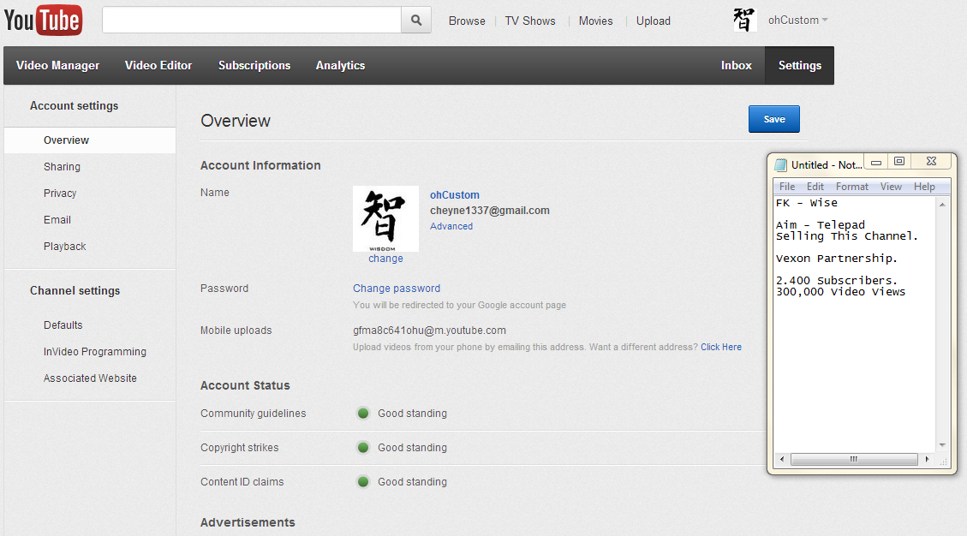Viewport: 967px width, 536px height.
Task: Open Movies link
Action: point(596,21)
